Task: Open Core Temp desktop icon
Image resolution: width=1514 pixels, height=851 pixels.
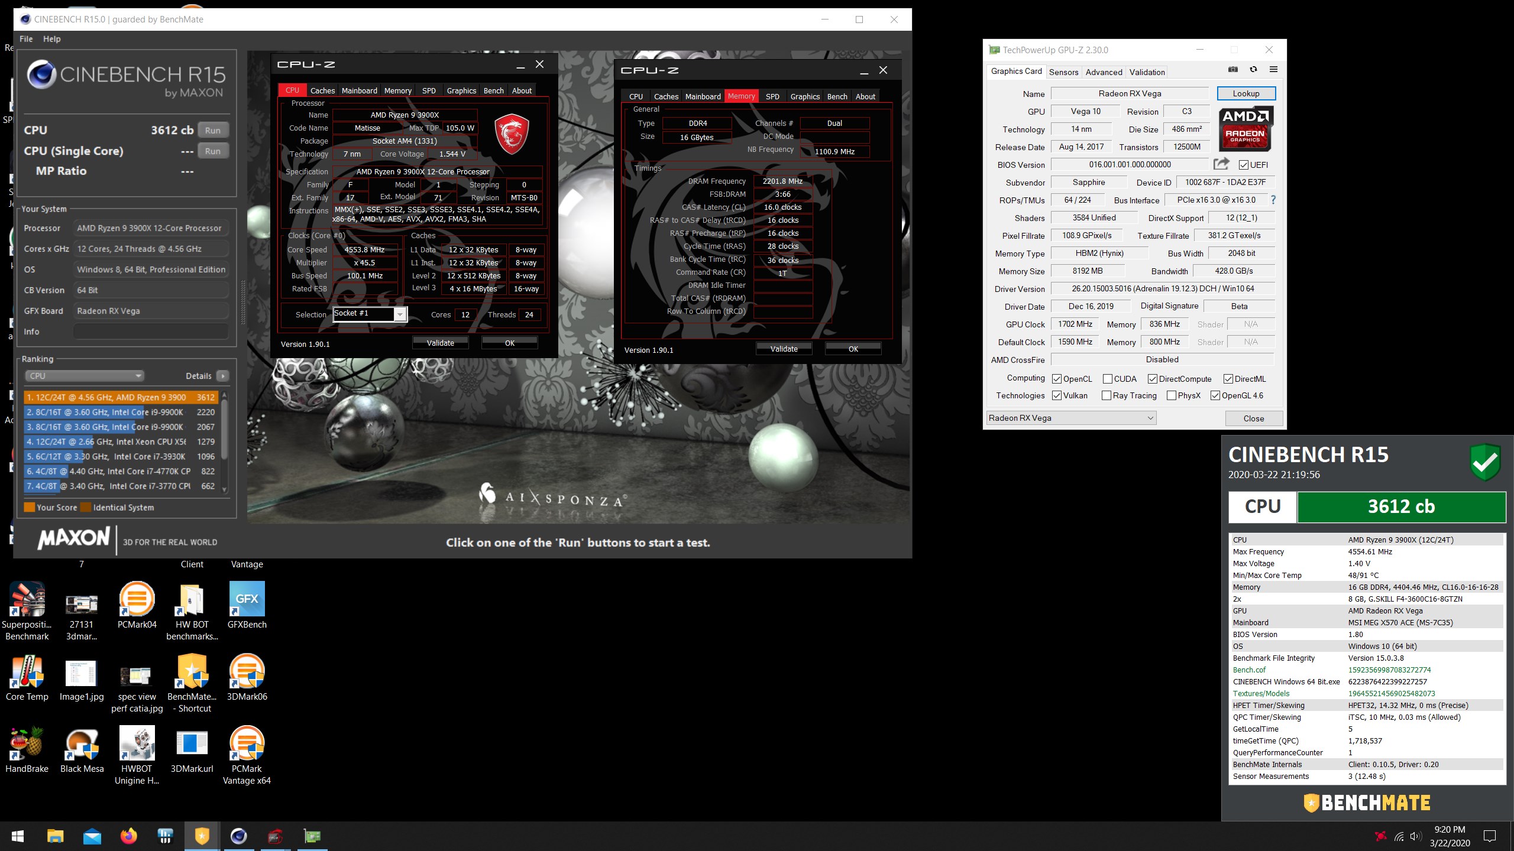Action: [27, 677]
